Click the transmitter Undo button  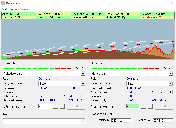coord(76,106)
